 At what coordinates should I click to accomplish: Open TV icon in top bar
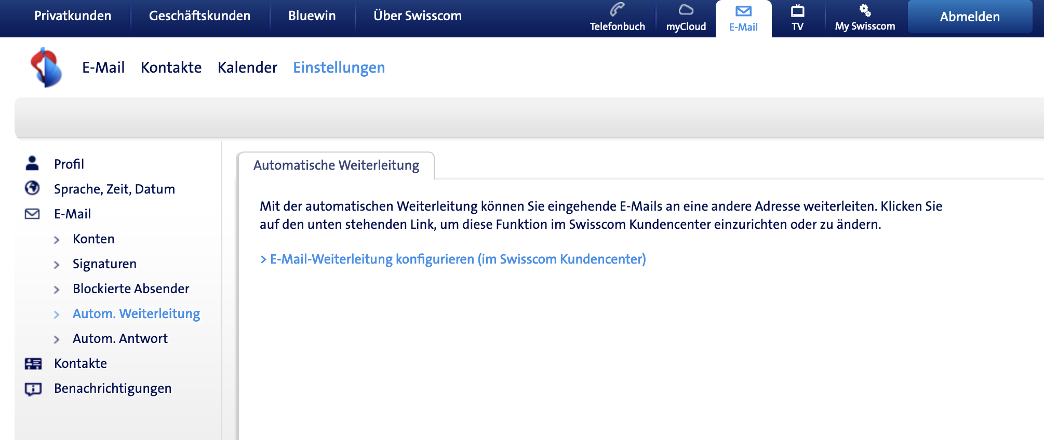tap(797, 11)
